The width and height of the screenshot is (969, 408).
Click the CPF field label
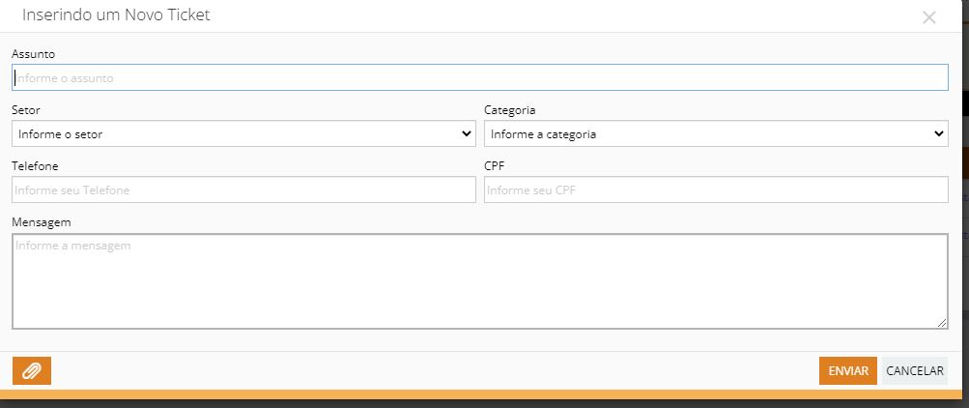(x=495, y=166)
